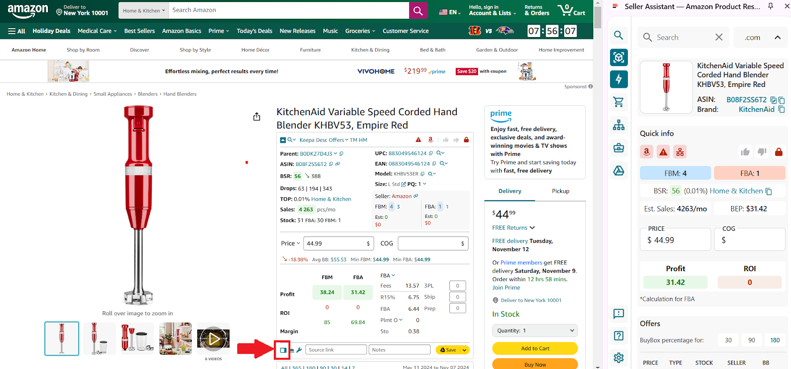Click variations tree icon in Quick info
791x369 pixels.
click(x=680, y=152)
